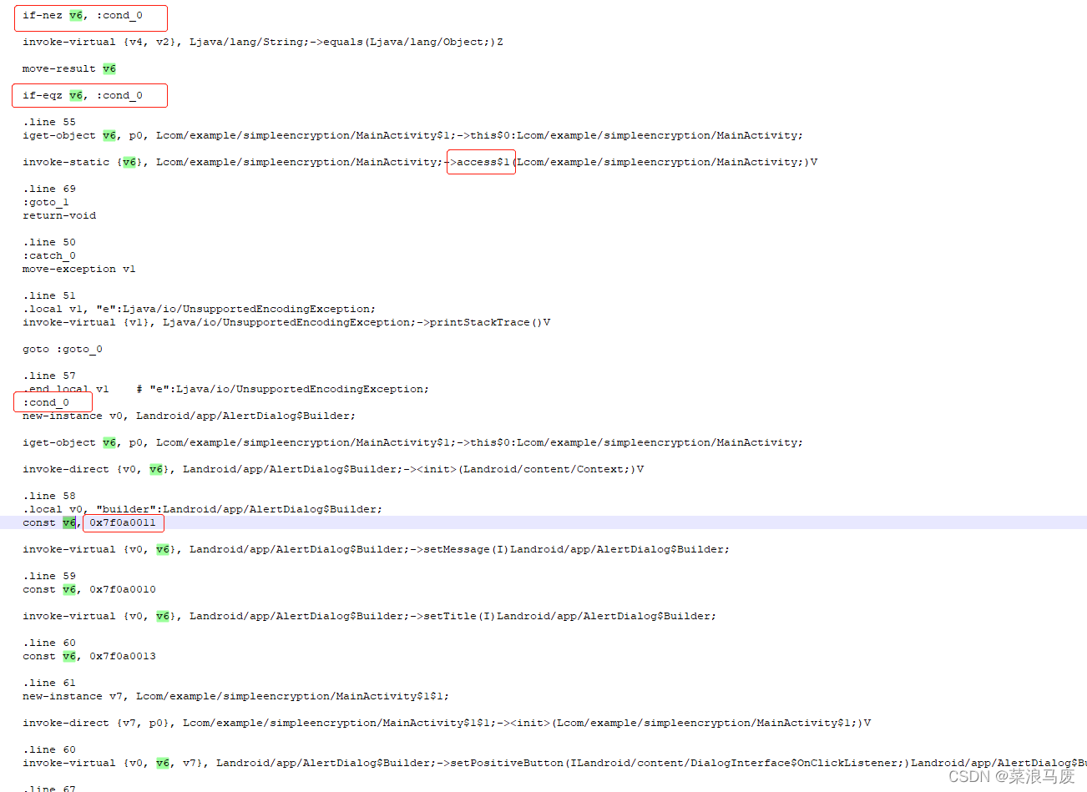Click the "const v6, 0x7f0a0010" line
Image resolution: width=1087 pixels, height=792 pixels.
pos(89,589)
